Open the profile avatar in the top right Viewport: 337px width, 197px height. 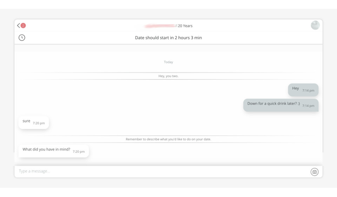tap(315, 25)
